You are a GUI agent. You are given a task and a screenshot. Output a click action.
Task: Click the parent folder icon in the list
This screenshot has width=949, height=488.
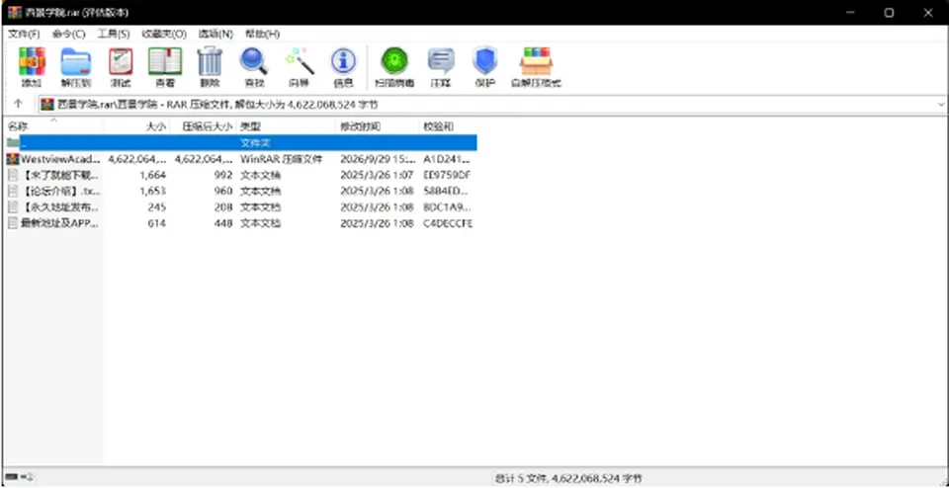(13, 143)
